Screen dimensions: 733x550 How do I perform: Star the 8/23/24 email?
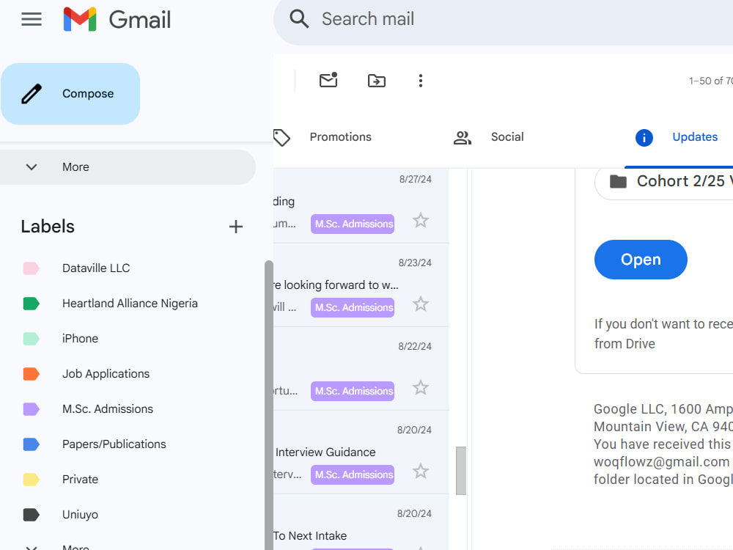[x=421, y=304]
